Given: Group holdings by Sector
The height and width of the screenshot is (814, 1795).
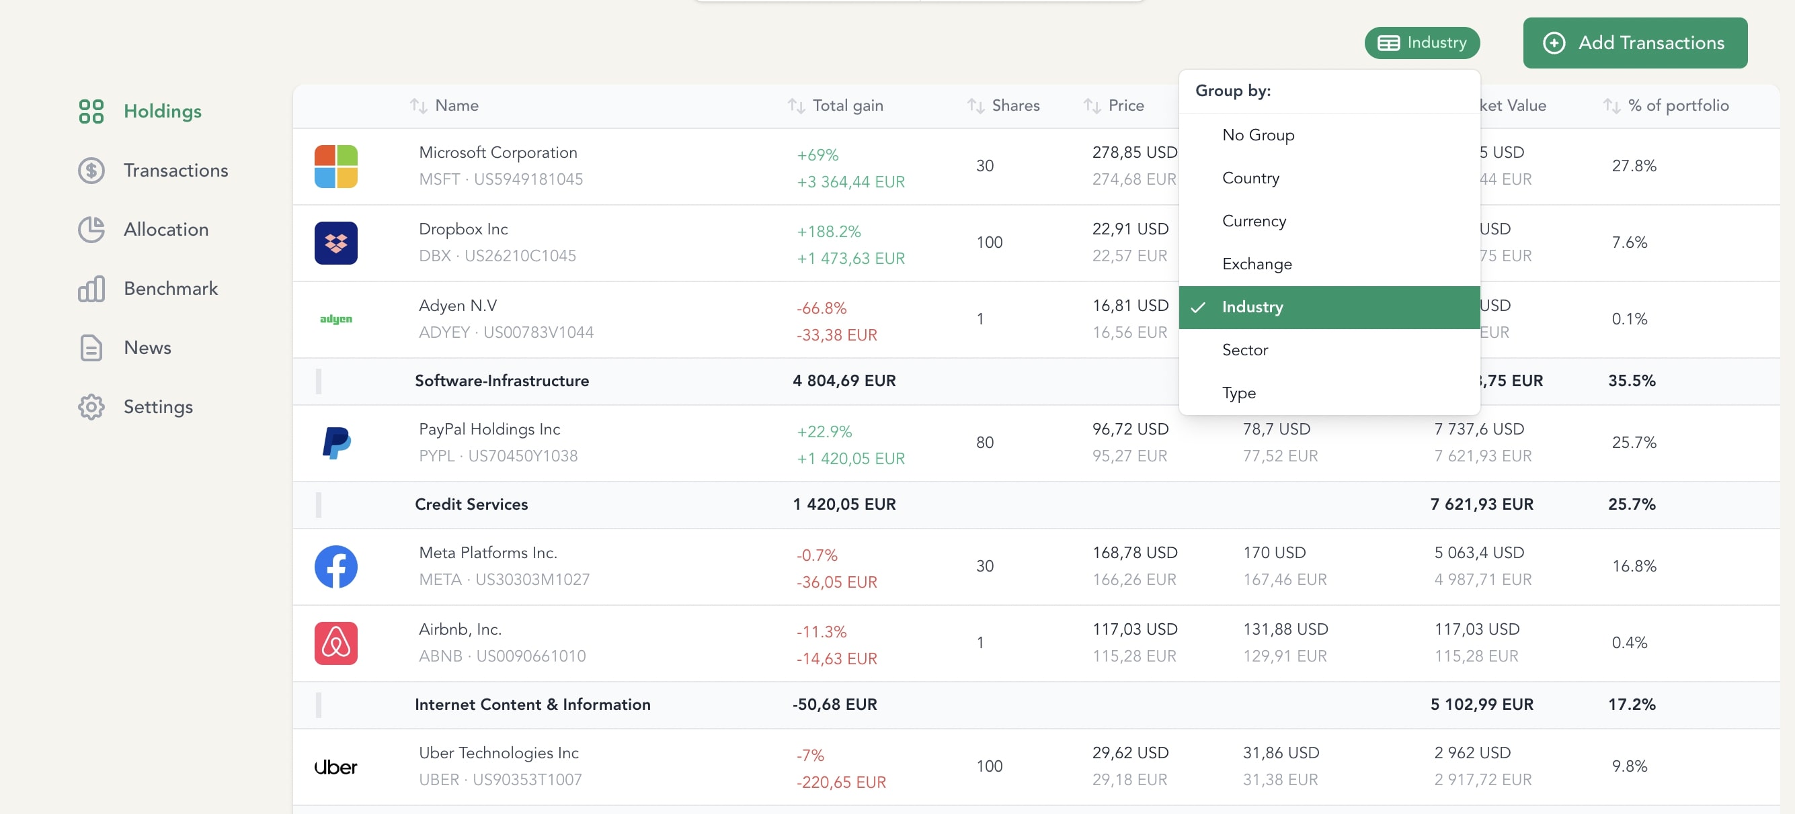Looking at the screenshot, I should tap(1329, 351).
